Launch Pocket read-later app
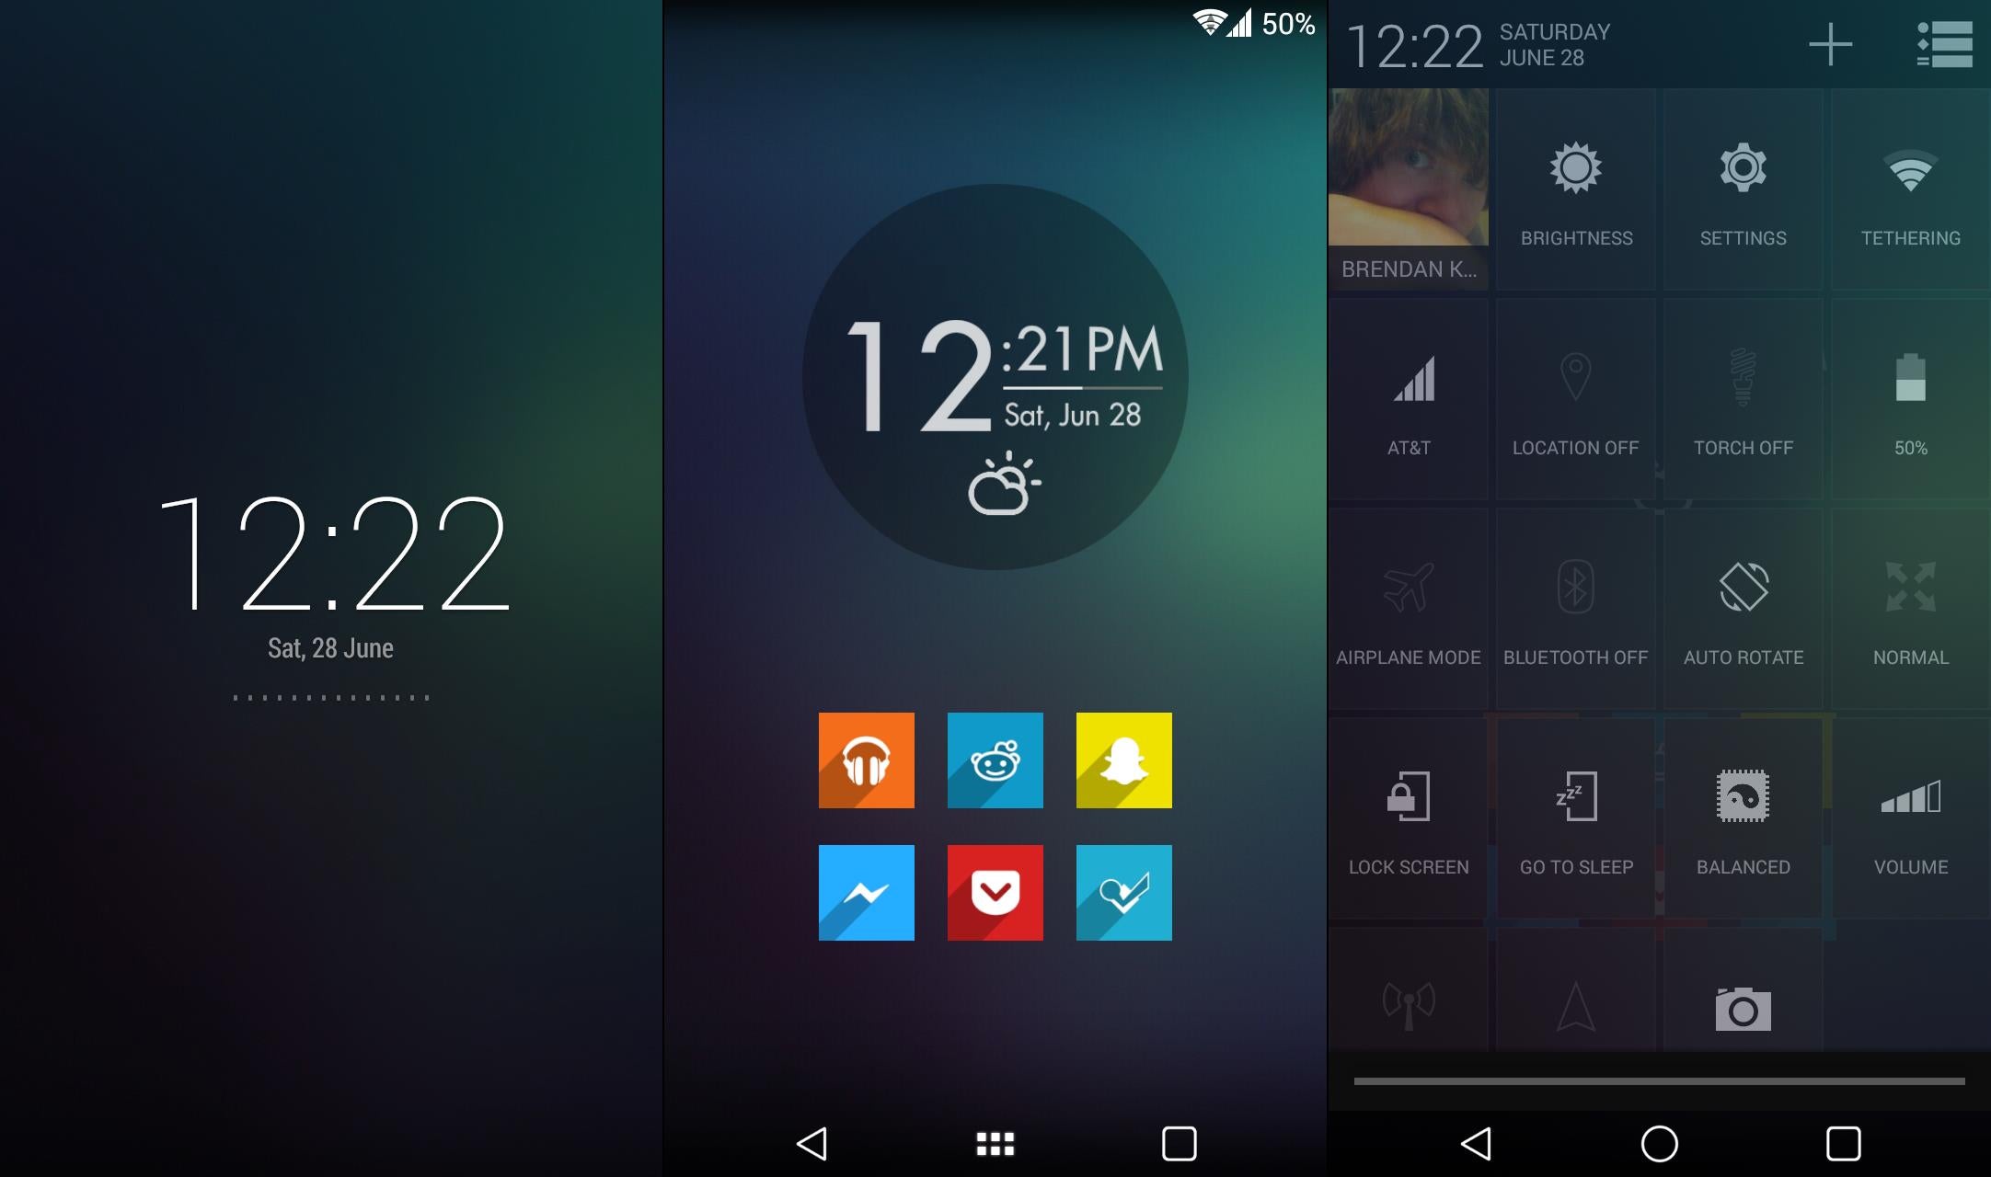Image resolution: width=1991 pixels, height=1177 pixels. click(995, 891)
